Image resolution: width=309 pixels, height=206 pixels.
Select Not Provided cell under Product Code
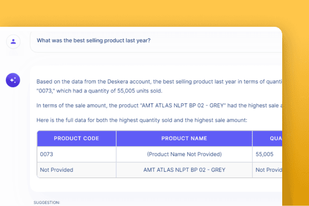pyautogui.click(x=77, y=170)
